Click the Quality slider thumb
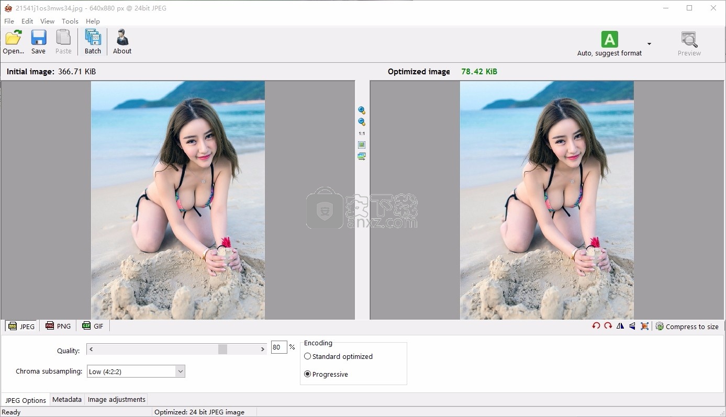726x417 pixels. 222,349
